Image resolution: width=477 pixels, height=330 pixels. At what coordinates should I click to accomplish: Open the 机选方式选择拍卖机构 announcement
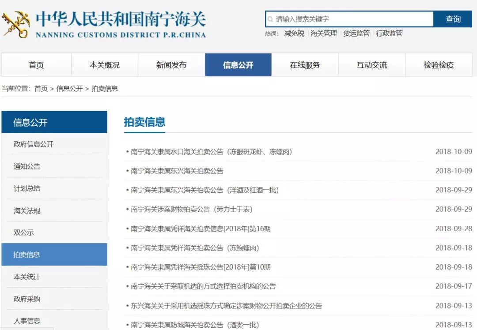[203, 286]
